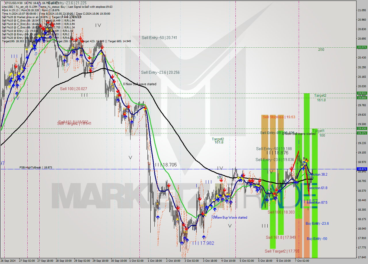The width and height of the screenshot is (368, 264).
Task: Click the 19.105 price axis value
Action: tap(362, 152)
